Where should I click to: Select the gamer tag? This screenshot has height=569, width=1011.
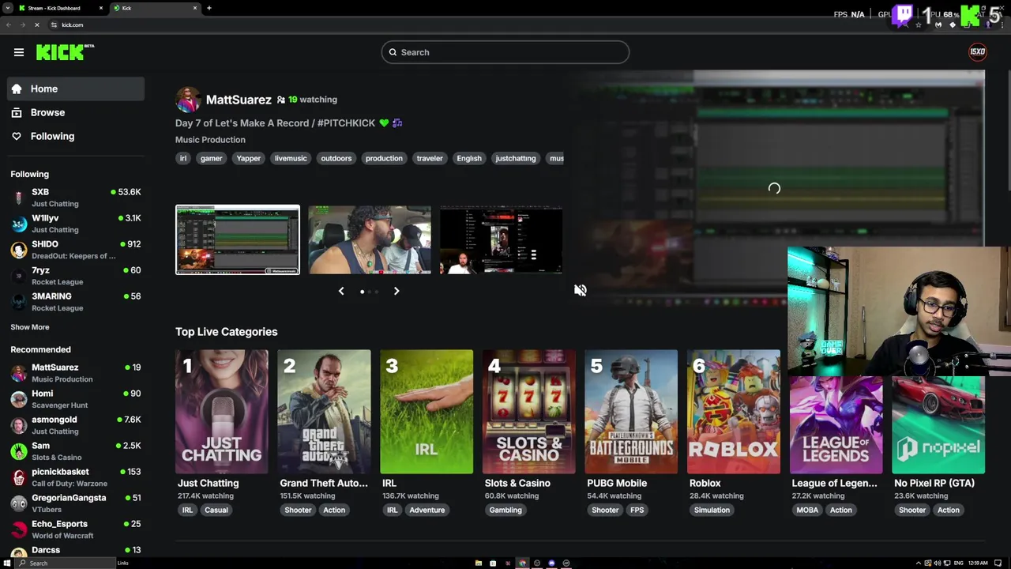pyautogui.click(x=211, y=158)
